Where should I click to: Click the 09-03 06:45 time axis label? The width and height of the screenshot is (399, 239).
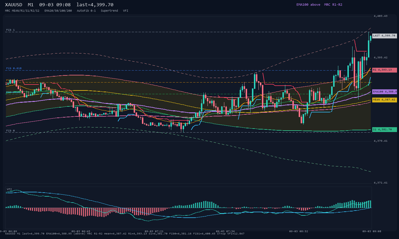(81, 231)
